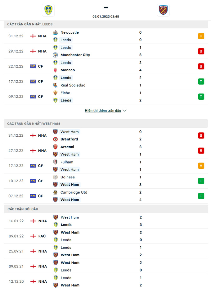The height and width of the screenshot is (288, 211).
Task: Open the 09.01.22 FAC head-to-head match
Action: pos(105,236)
